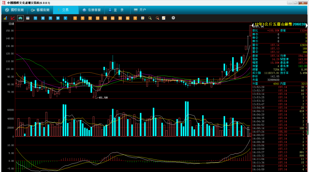The image size is (309, 172).
Task: Select the trade row at 14:10:27
Action: coord(280,152)
